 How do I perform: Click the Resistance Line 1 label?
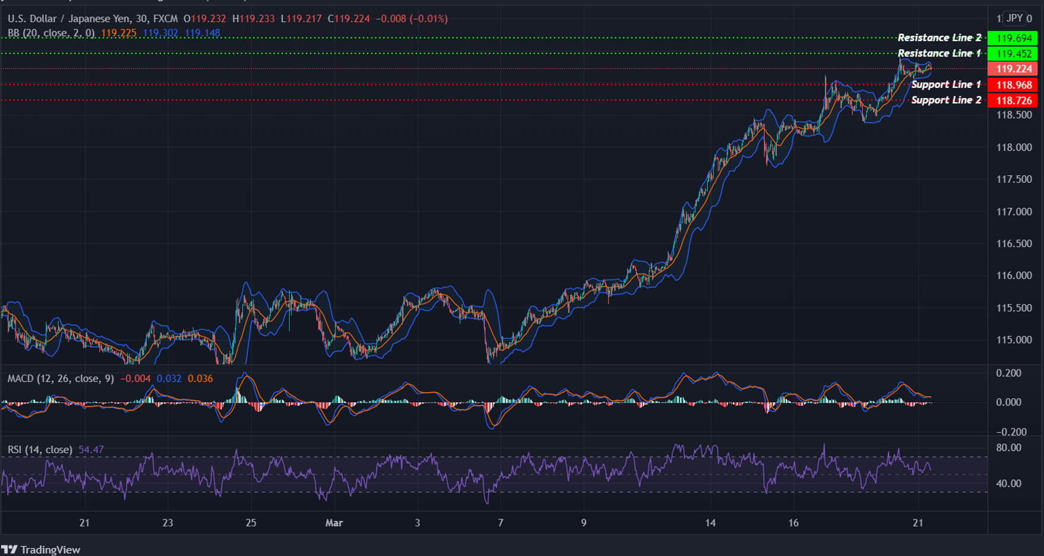click(940, 53)
